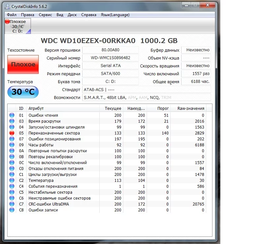
Task: Click the blue orb for События переназначения row
Action: point(12,186)
